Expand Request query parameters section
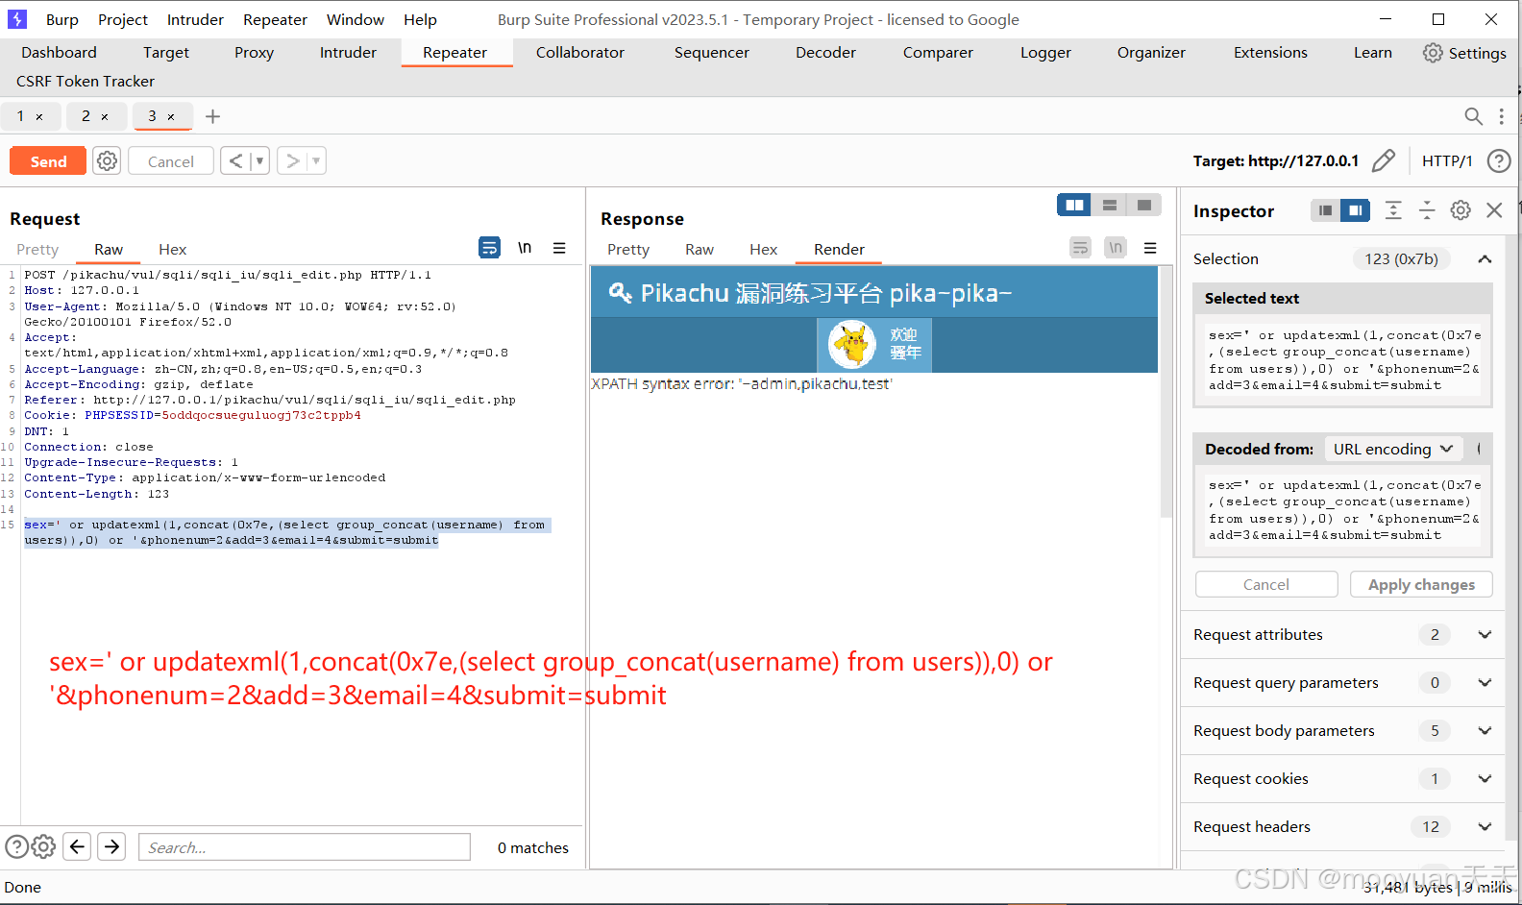The height and width of the screenshot is (905, 1522). click(x=1485, y=682)
